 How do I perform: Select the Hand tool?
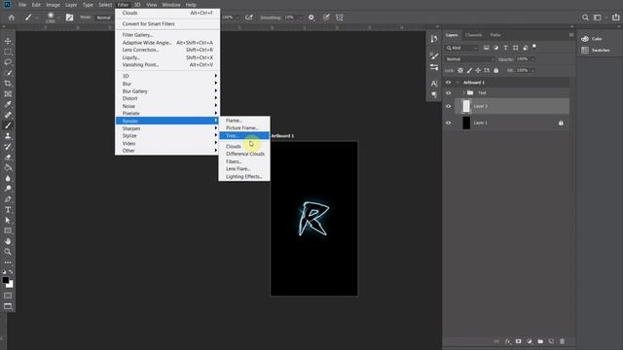click(8, 241)
